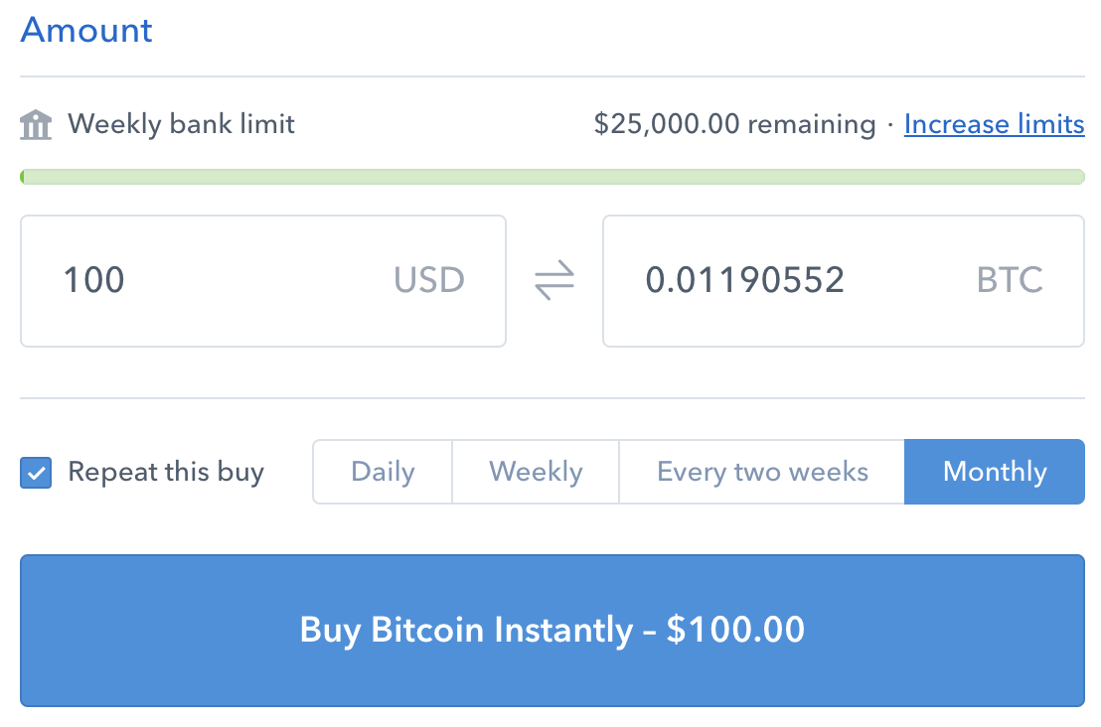The image size is (1101, 727).
Task: Click the 0.01190552 BTC value
Action: tap(745, 280)
